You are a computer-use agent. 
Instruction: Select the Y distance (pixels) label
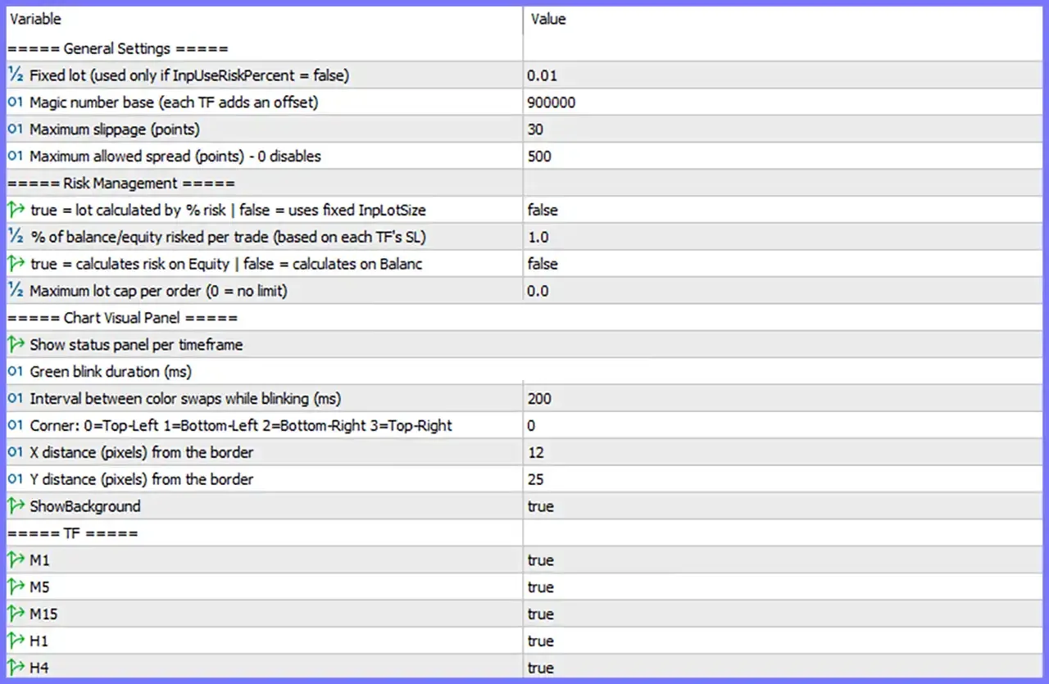(x=142, y=479)
